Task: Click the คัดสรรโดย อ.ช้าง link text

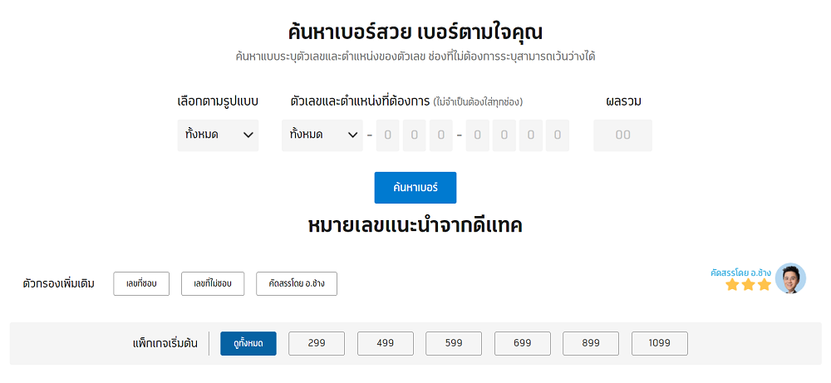Action: pyautogui.click(x=740, y=272)
